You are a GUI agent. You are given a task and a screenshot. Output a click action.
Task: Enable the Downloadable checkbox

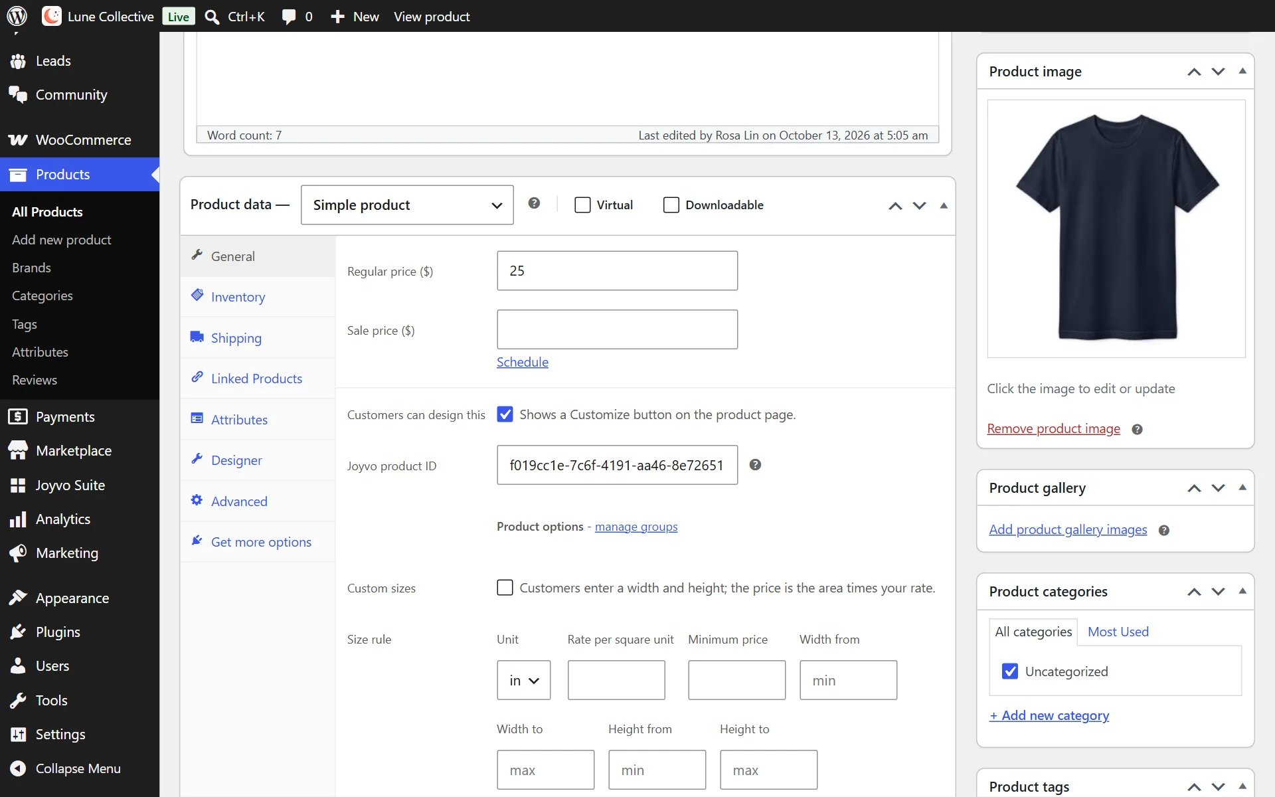click(x=671, y=205)
